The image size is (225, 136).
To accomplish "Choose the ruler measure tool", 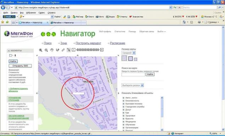I will (x=63, y=50).
